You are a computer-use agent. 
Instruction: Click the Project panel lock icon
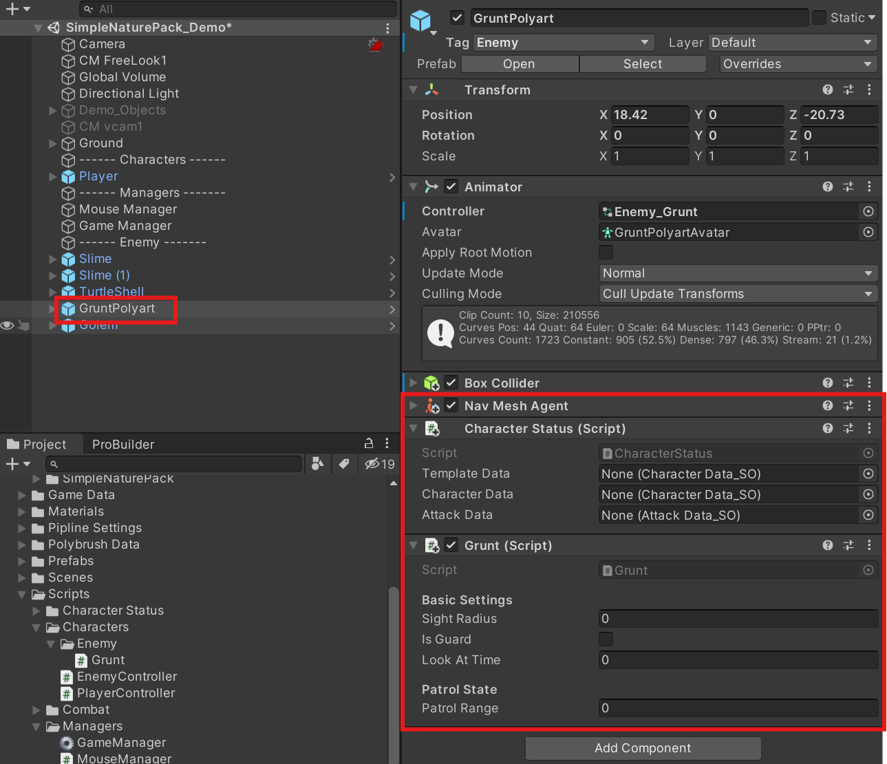point(369,443)
